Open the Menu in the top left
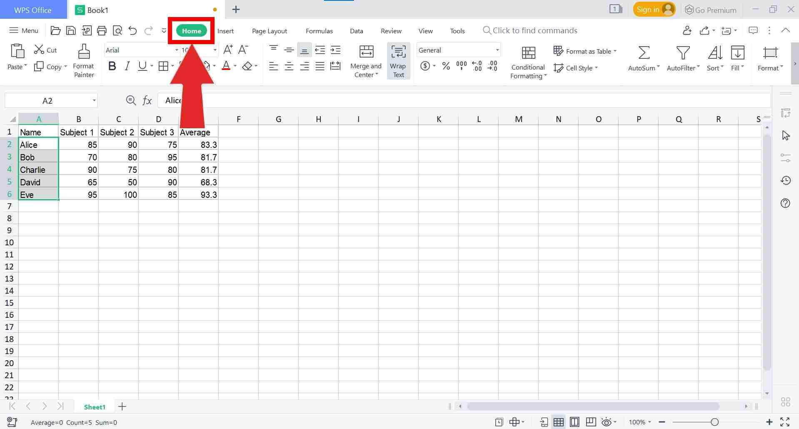This screenshot has height=429, width=799. click(23, 30)
